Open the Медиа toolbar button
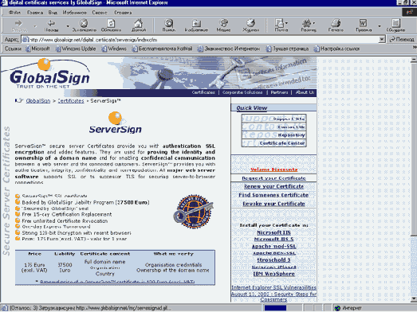The width and height of the screenshot is (417, 312). point(223,25)
